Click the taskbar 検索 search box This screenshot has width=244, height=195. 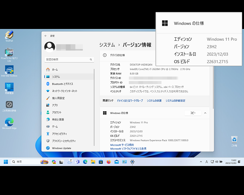30,162
